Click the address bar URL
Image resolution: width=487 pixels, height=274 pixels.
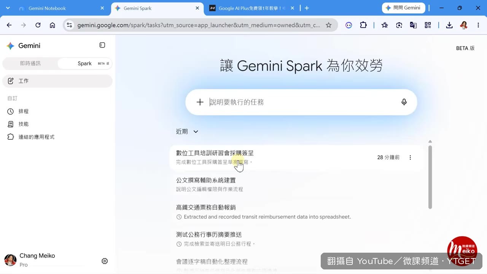click(199, 25)
